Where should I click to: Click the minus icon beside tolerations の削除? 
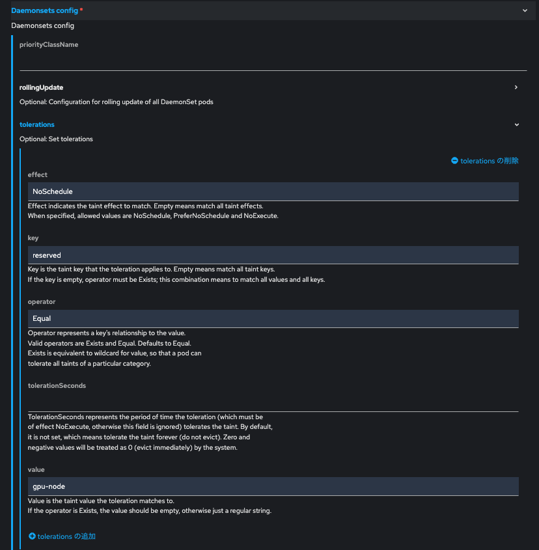[454, 161]
